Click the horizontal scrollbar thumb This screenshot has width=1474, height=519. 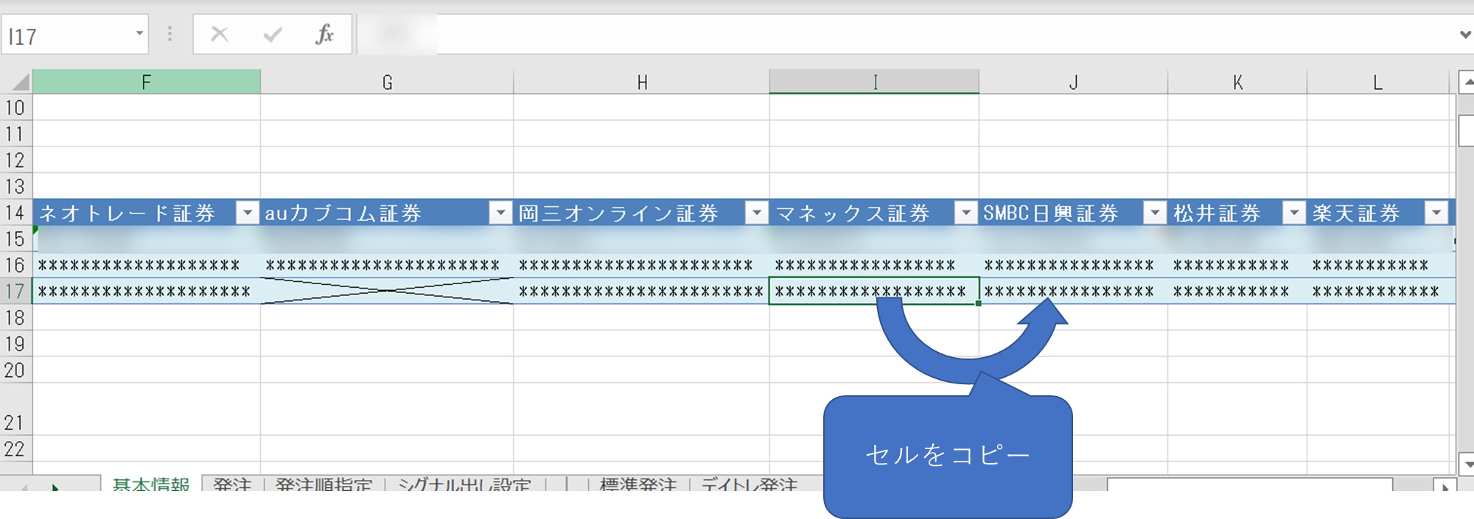(1249, 485)
